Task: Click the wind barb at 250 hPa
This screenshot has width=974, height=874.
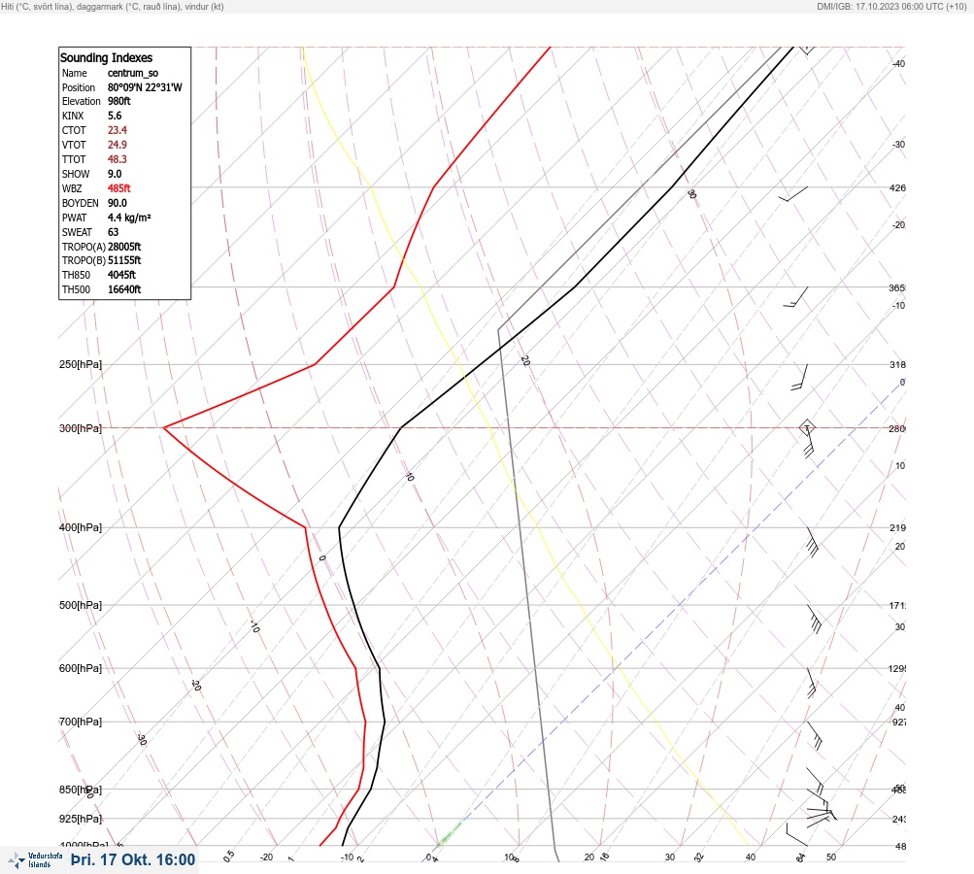Action: (800, 378)
